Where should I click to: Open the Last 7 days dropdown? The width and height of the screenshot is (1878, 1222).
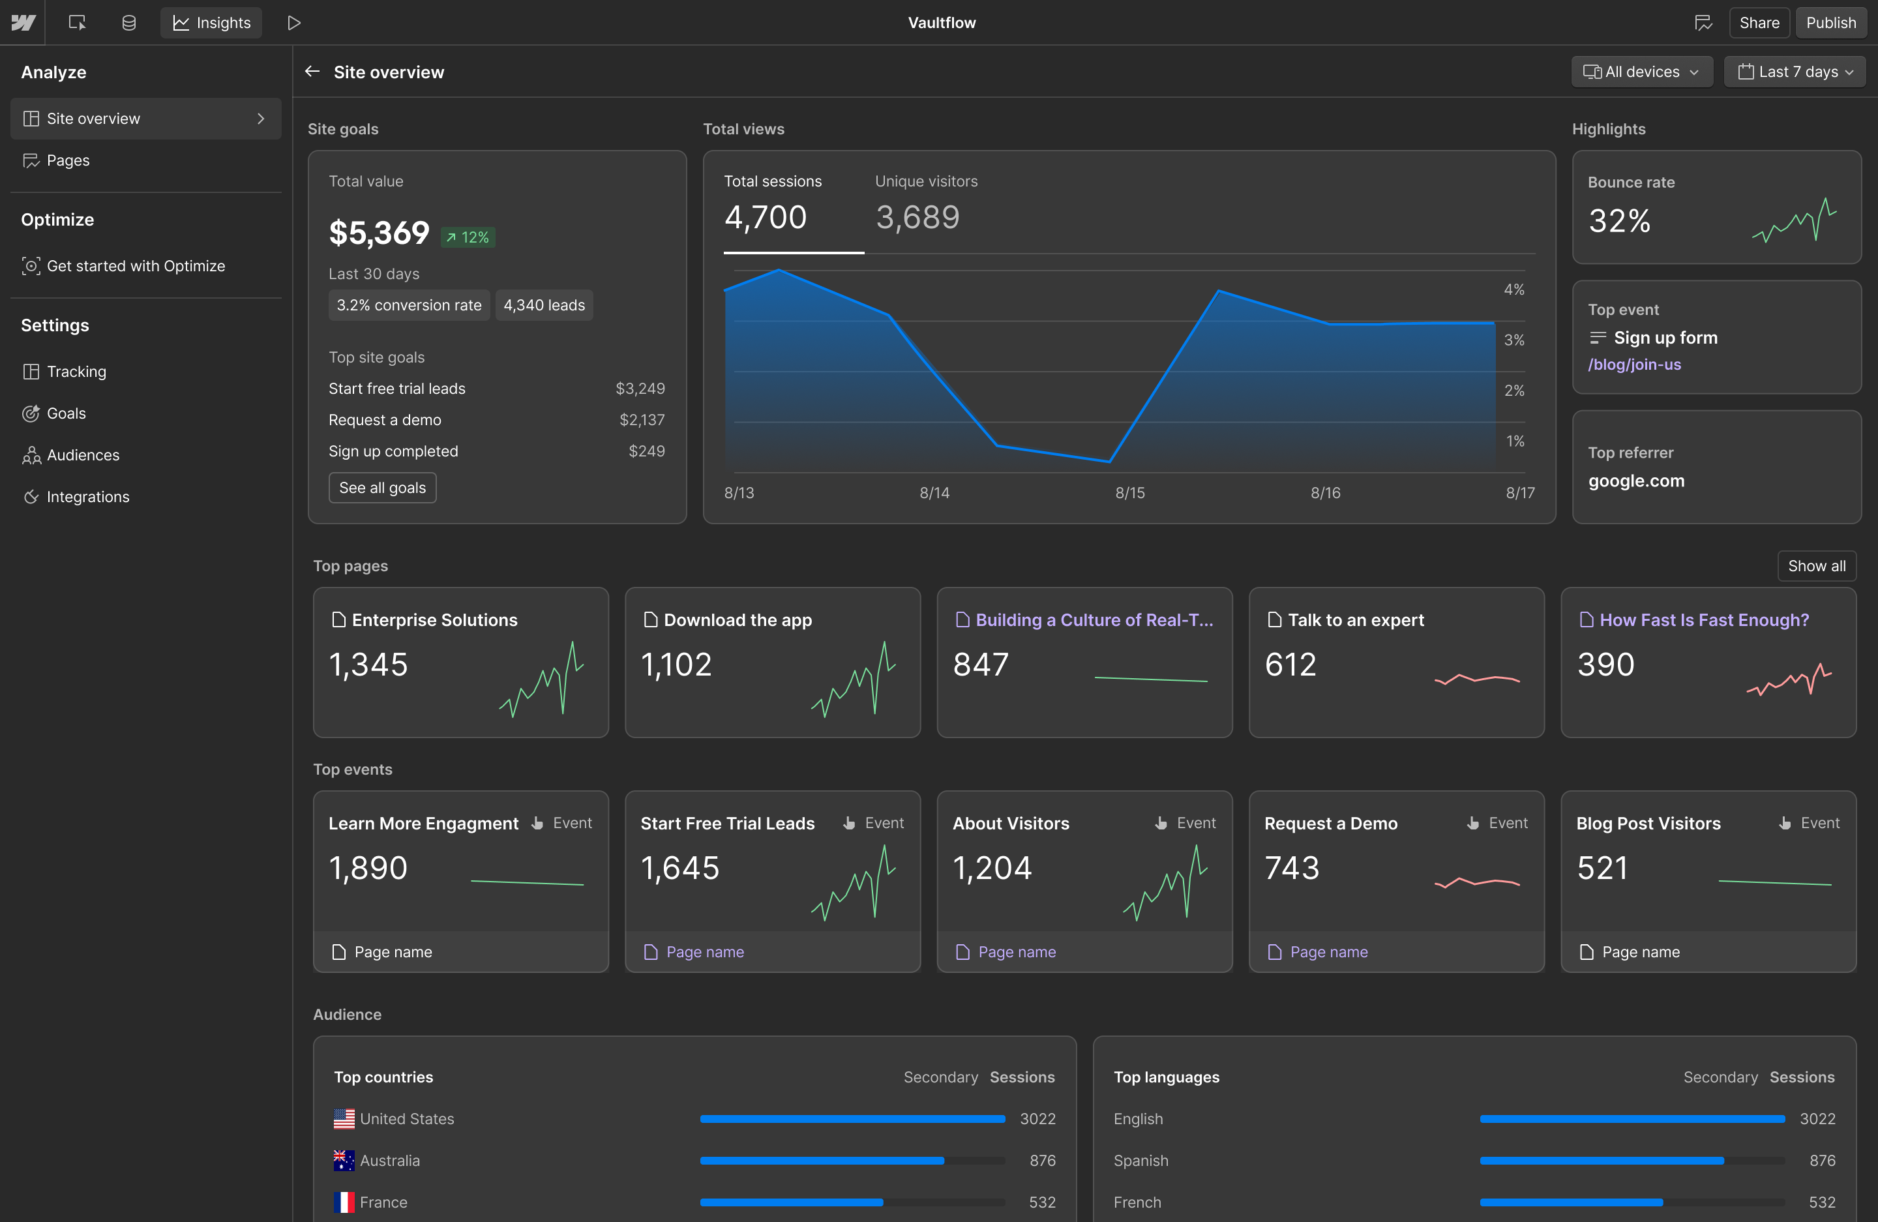pos(1795,72)
